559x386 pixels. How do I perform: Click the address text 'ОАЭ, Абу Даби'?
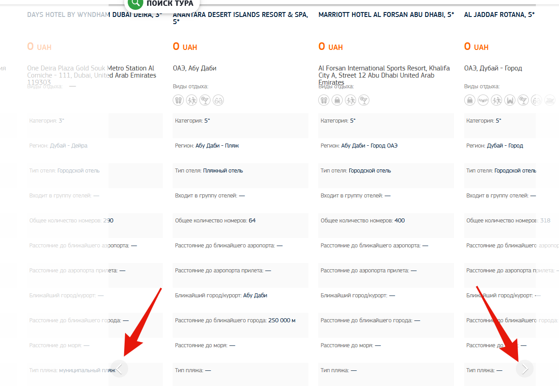click(194, 68)
